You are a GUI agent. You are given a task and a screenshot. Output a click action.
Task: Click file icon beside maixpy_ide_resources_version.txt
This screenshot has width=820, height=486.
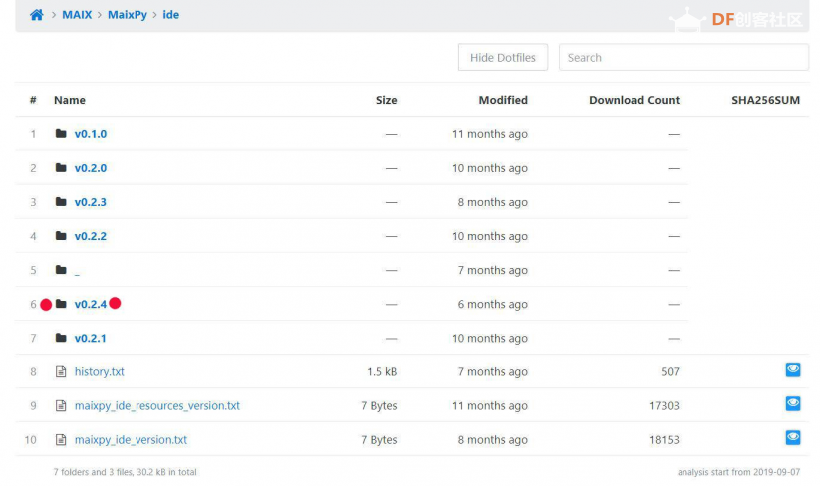click(61, 405)
